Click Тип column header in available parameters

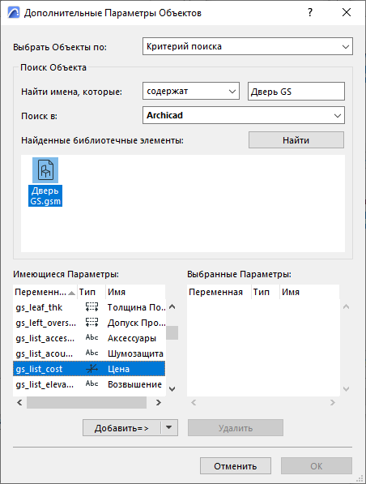point(91,292)
